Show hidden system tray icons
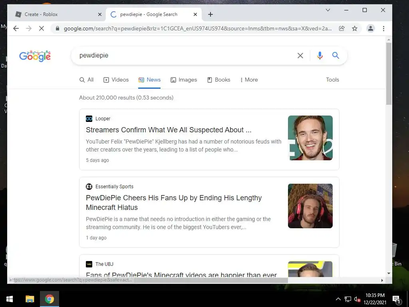 (x=338, y=299)
